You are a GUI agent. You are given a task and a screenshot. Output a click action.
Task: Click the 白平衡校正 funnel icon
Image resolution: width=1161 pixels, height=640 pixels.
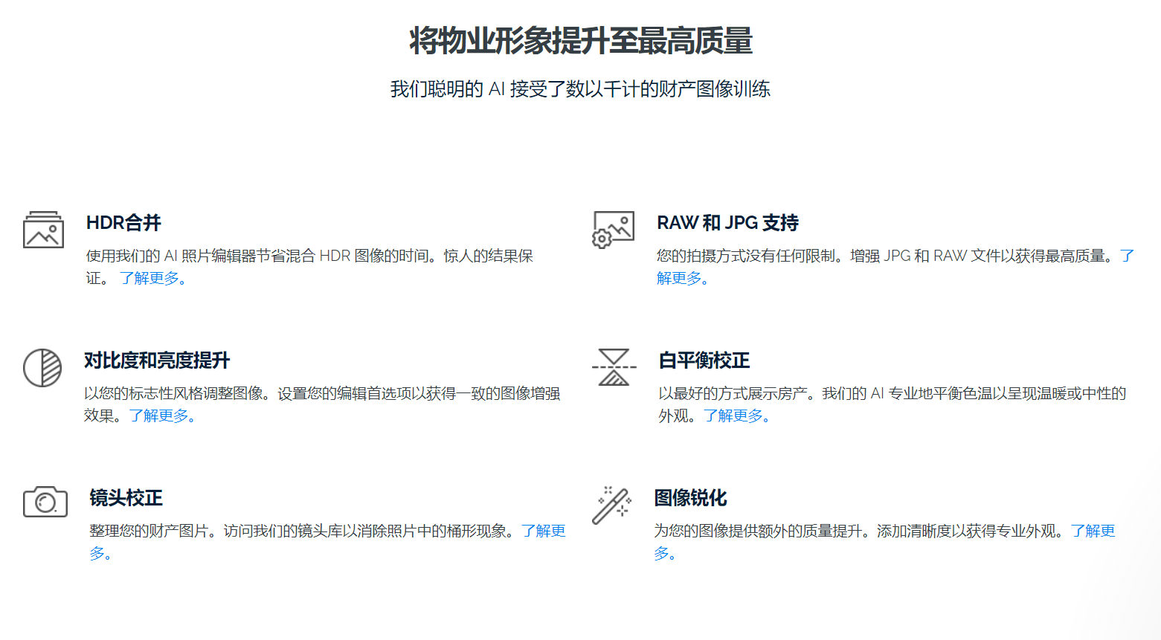613,366
